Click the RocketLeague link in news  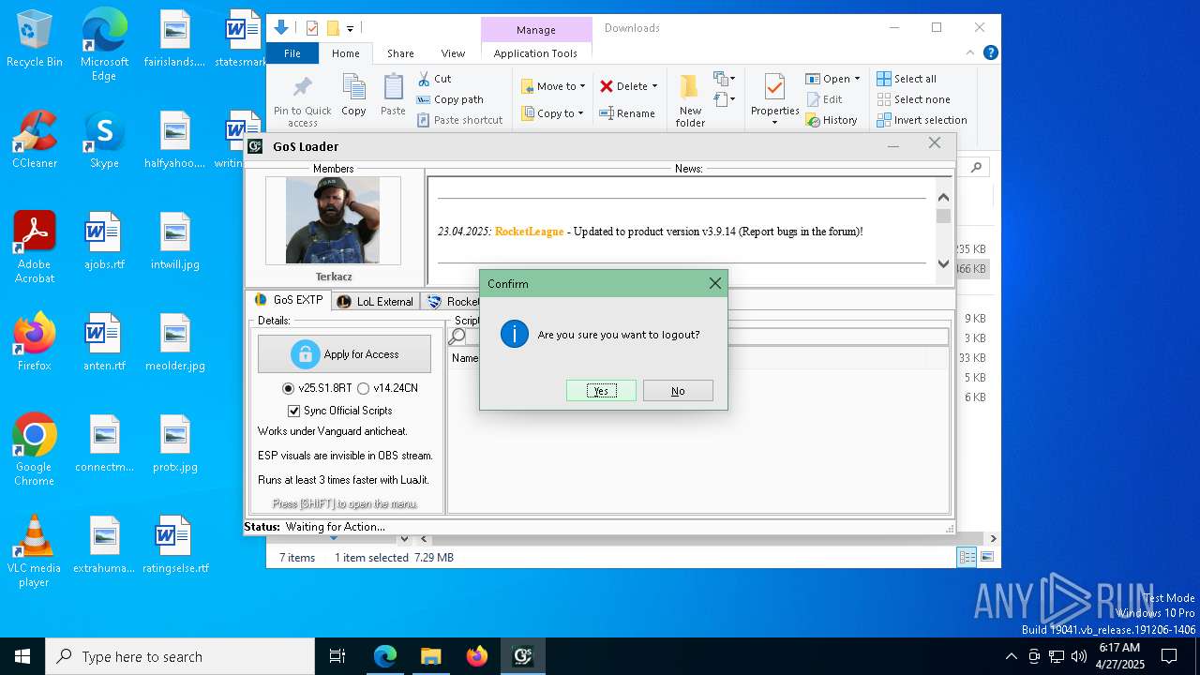[x=529, y=232]
